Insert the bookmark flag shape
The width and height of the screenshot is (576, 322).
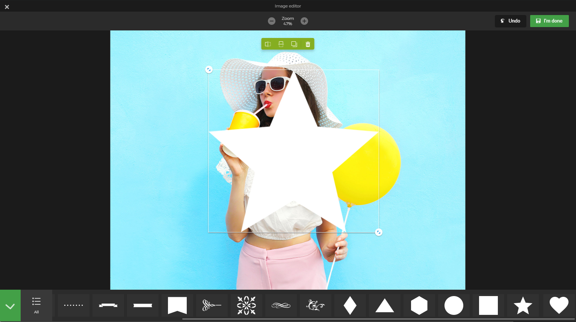pyautogui.click(x=177, y=305)
